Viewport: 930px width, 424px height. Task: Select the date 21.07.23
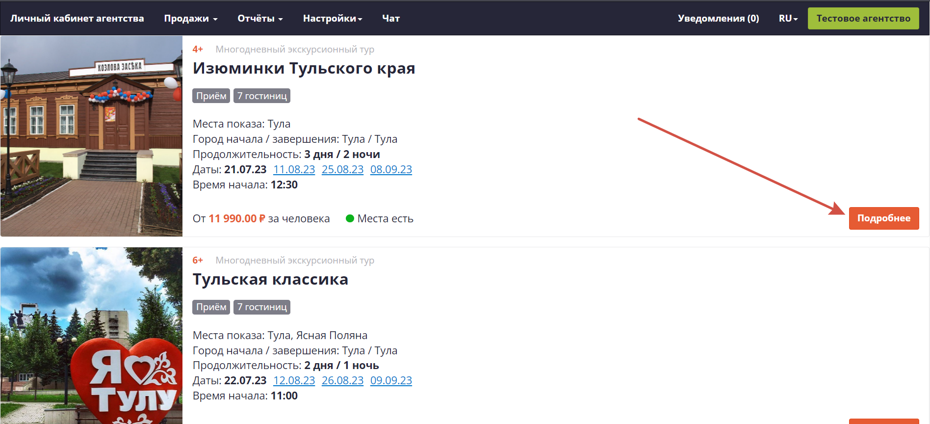[x=245, y=170]
